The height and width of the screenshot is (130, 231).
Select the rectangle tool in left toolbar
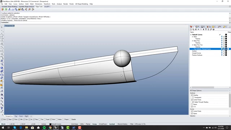pos(2,51)
